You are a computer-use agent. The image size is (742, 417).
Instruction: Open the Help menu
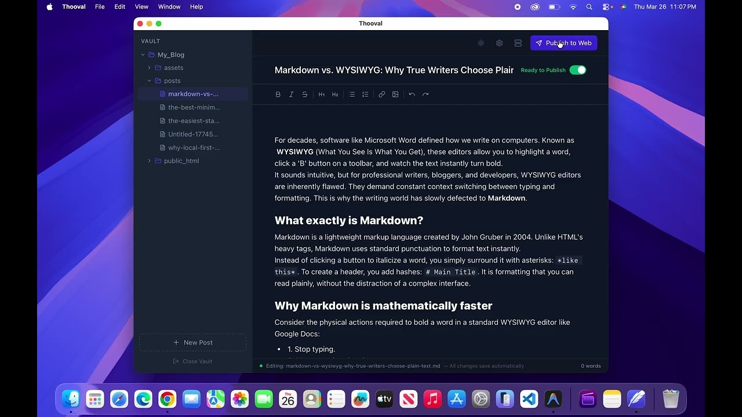[197, 7]
